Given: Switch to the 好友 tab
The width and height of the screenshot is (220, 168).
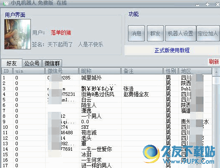Looking at the screenshot, I should tap(11, 63).
